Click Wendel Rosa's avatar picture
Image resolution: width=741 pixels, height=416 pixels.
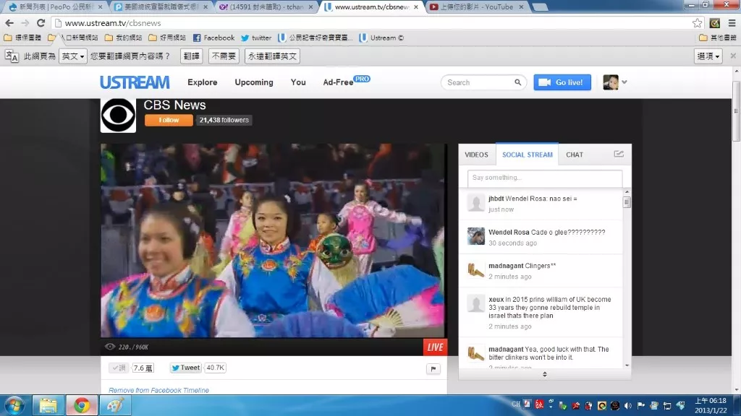pyautogui.click(x=476, y=236)
